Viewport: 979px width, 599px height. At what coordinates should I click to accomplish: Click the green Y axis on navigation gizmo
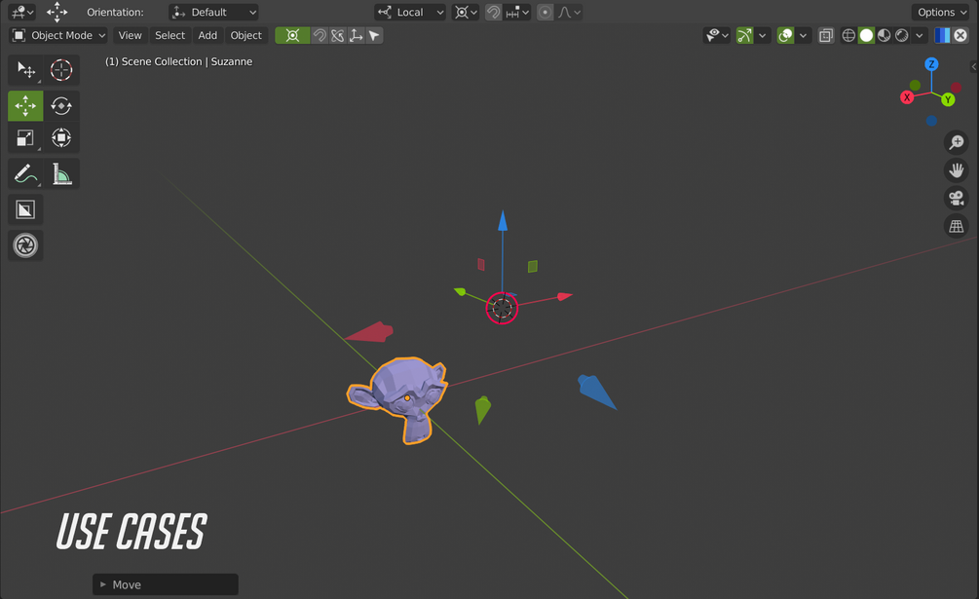948,99
